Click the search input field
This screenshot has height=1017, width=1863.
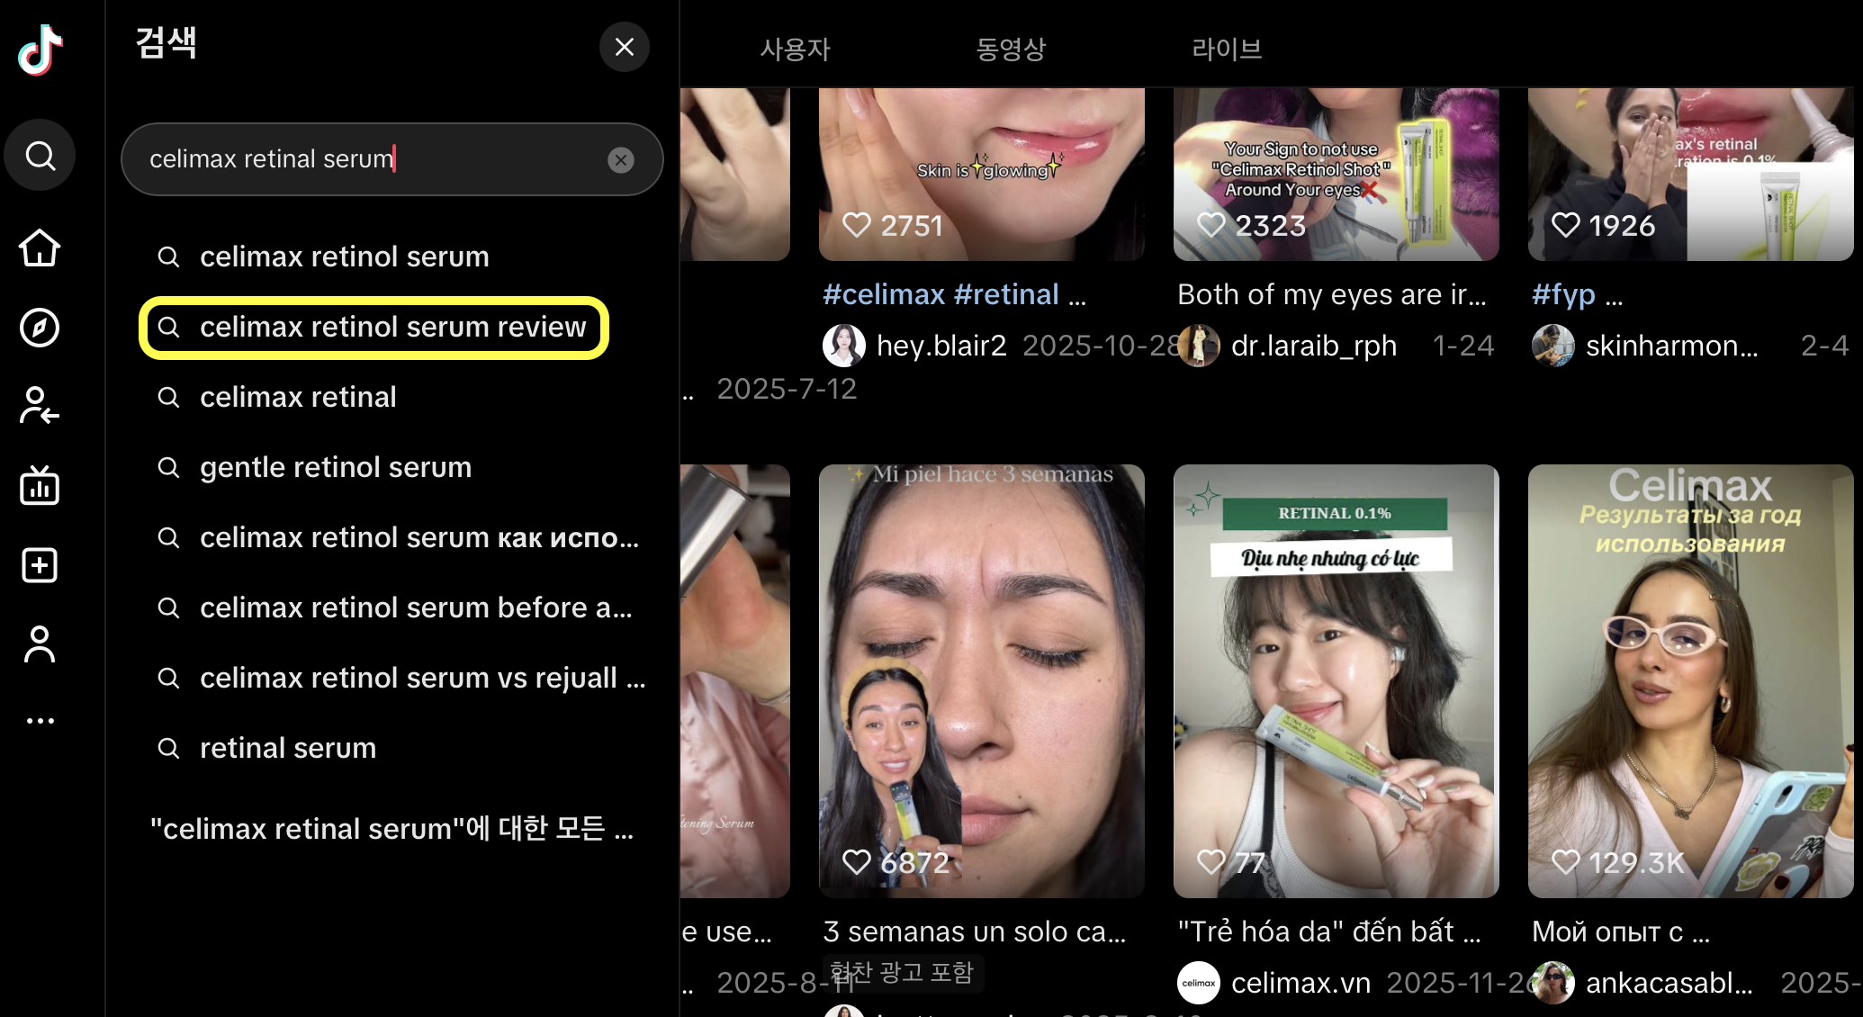click(x=392, y=159)
